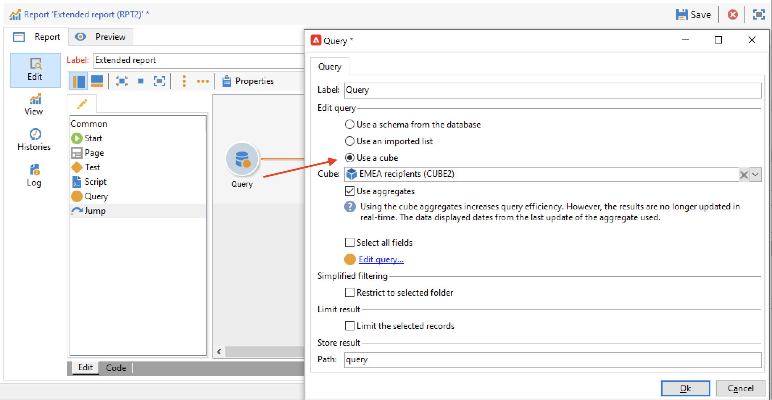Click into the Path input field
772x400 pixels.
click(552, 360)
